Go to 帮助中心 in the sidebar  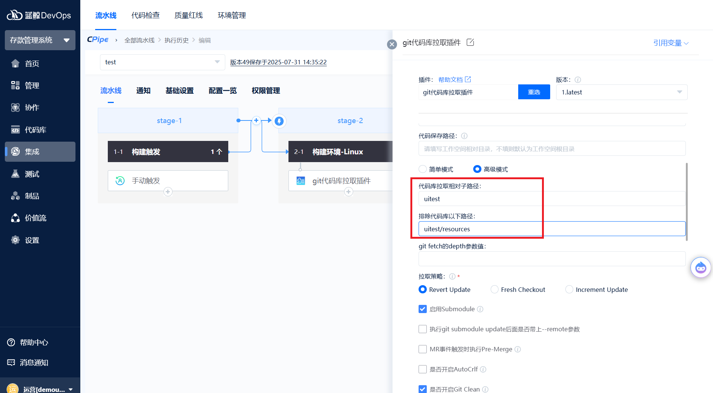coord(33,342)
